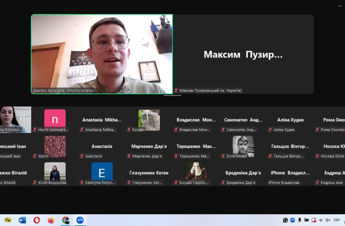Minimize the Zoom meeting window
This screenshot has height=226, width=345.
point(339,6)
